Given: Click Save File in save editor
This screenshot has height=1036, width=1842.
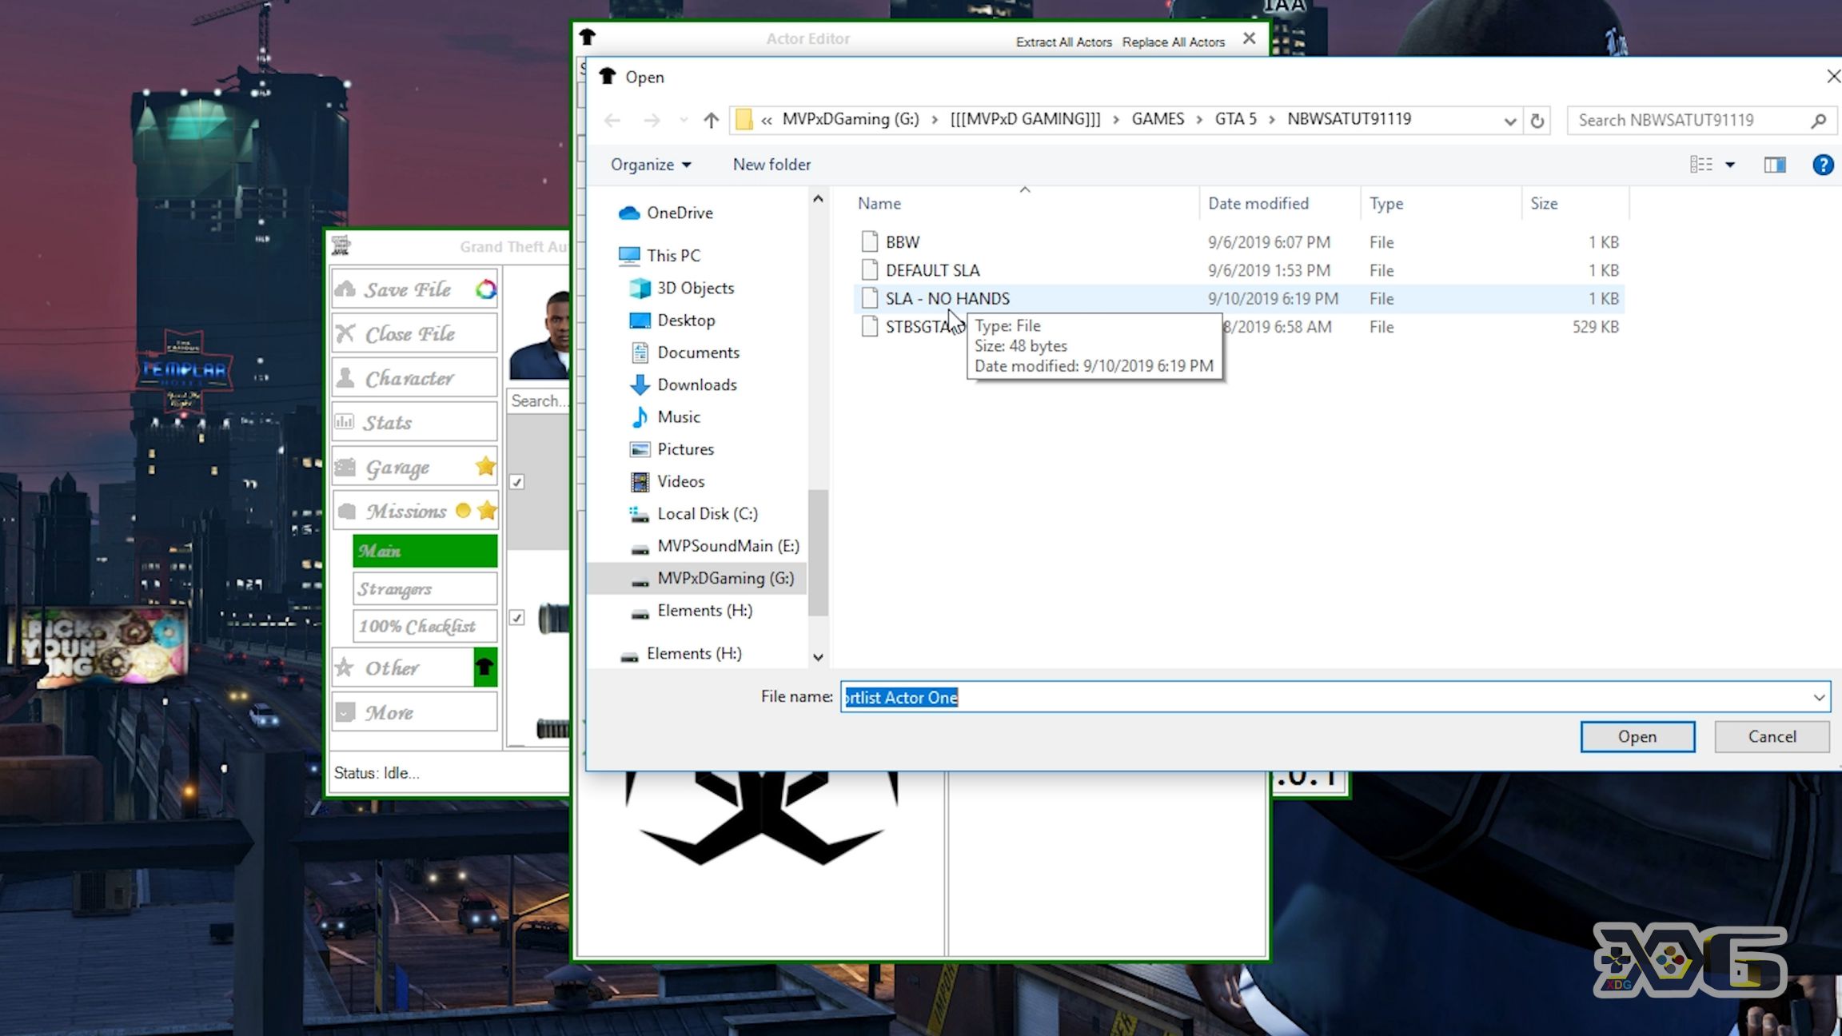Looking at the screenshot, I should 415,289.
